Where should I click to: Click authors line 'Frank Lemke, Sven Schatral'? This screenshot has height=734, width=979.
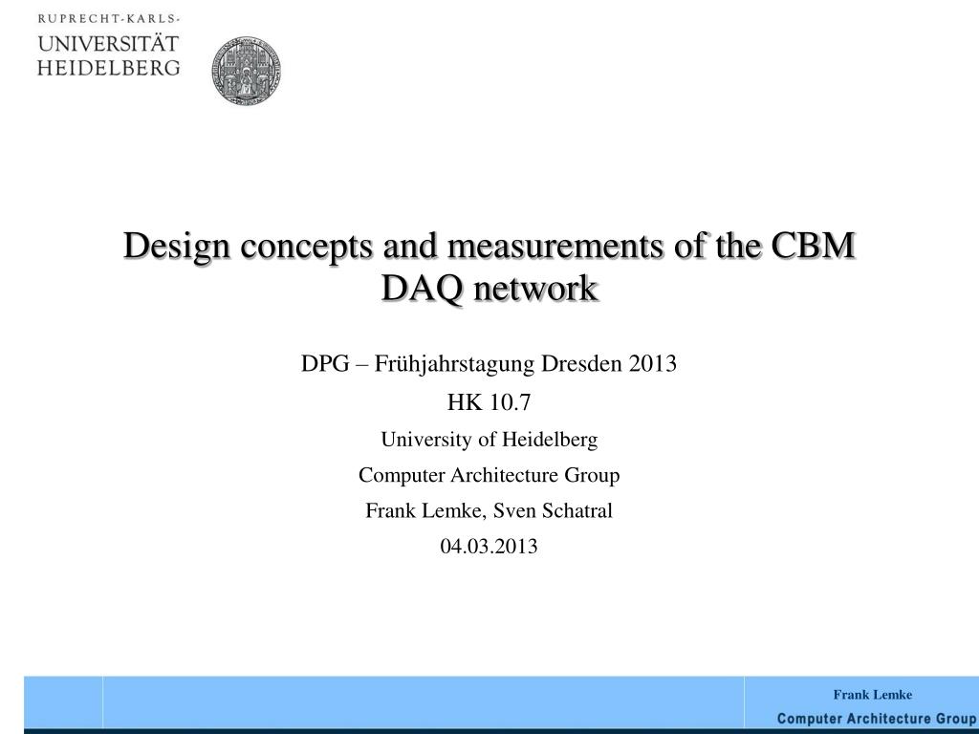(x=489, y=510)
